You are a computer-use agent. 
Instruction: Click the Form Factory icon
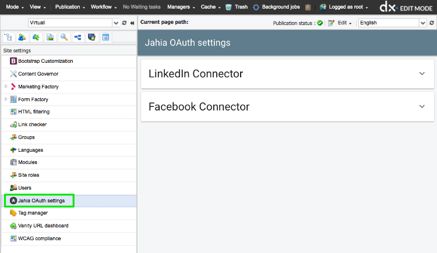[13, 99]
